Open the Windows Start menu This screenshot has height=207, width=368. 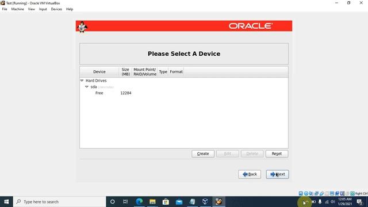click(x=6, y=202)
